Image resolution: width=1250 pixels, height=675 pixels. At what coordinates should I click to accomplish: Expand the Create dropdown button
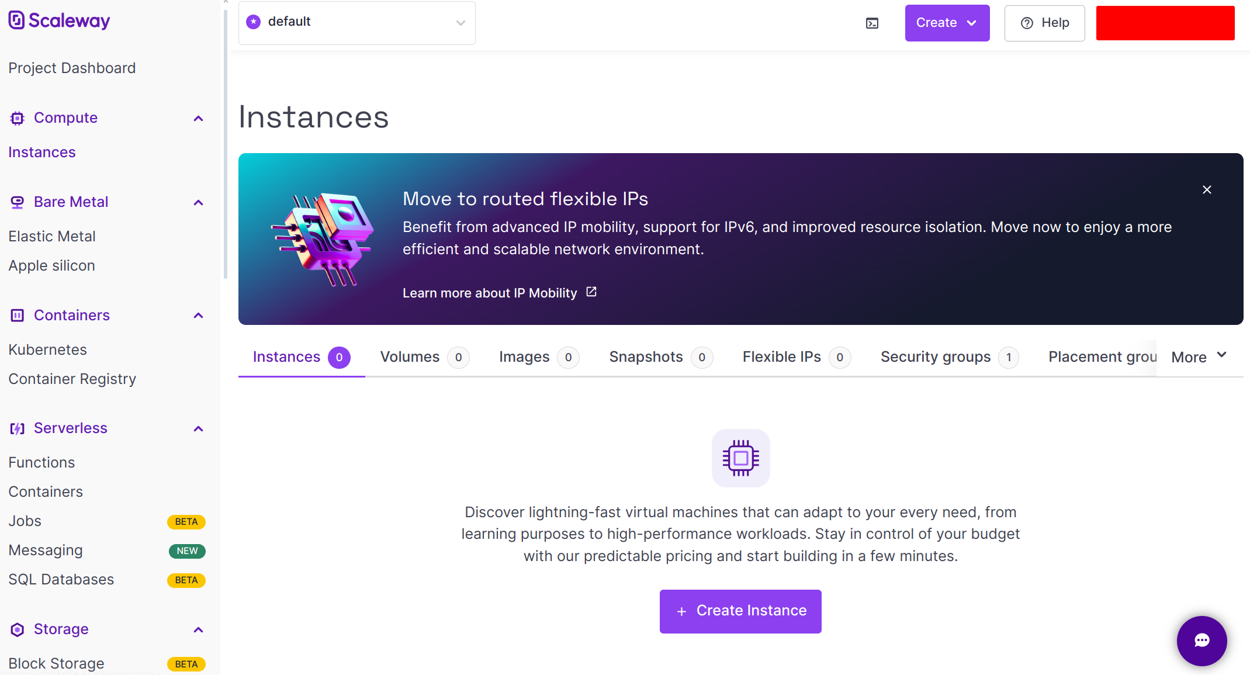pyautogui.click(x=947, y=23)
